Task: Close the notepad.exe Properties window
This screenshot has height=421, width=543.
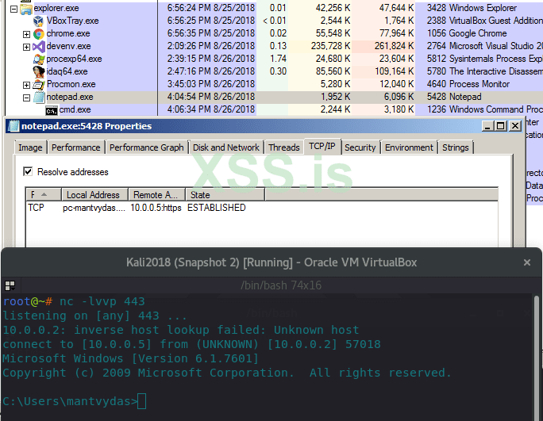Action: [x=515, y=126]
